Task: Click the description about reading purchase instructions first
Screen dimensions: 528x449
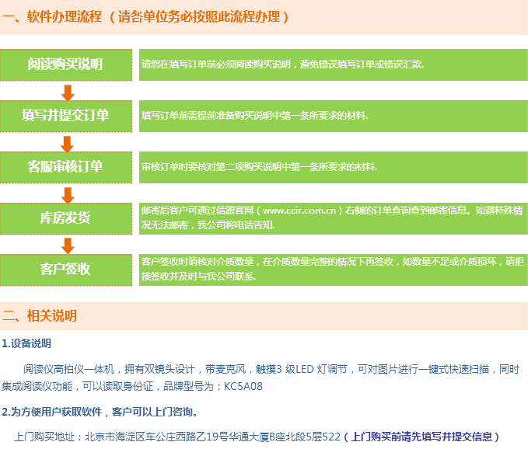Action: (282, 64)
